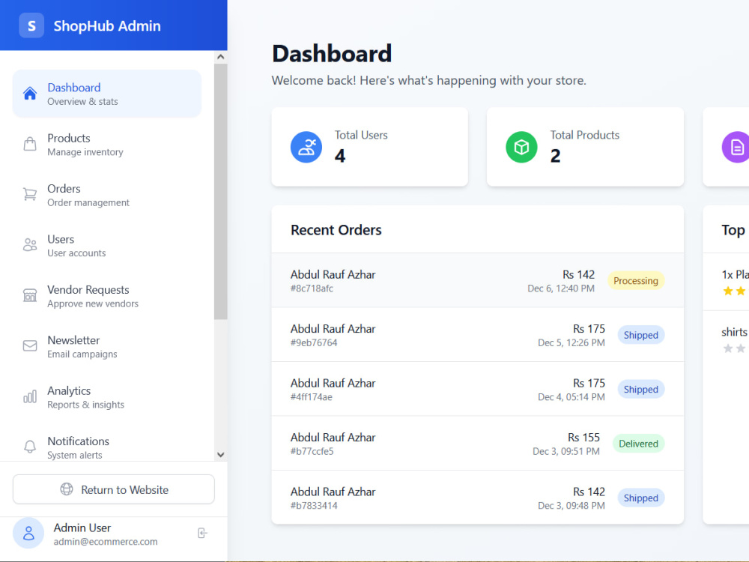The width and height of the screenshot is (749, 562).
Task: Click the globe icon in Return to Website
Action: point(67,489)
